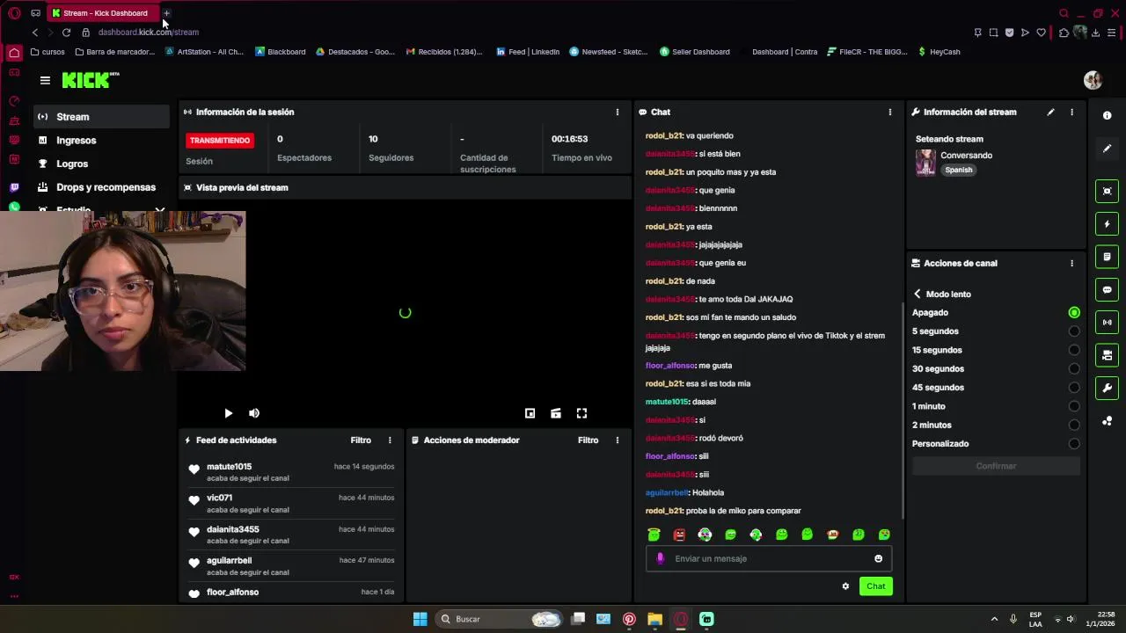Image resolution: width=1126 pixels, height=633 pixels.
Task: Open Pinterest from the taskbar
Action: [629, 619]
